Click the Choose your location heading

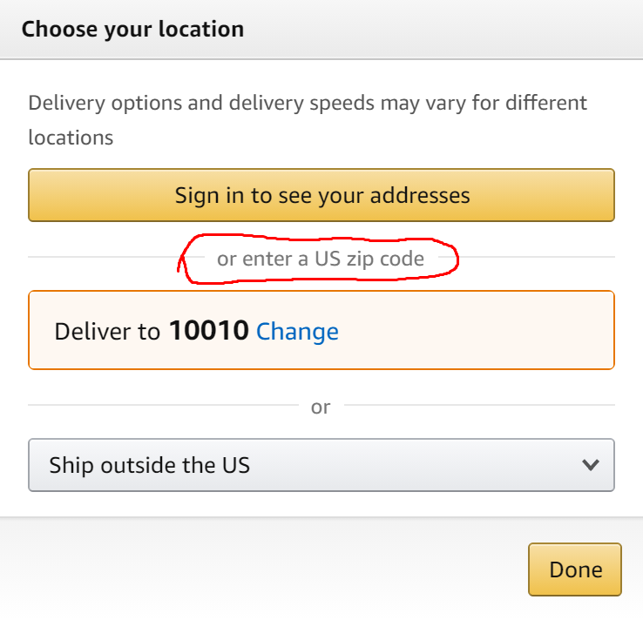click(132, 30)
